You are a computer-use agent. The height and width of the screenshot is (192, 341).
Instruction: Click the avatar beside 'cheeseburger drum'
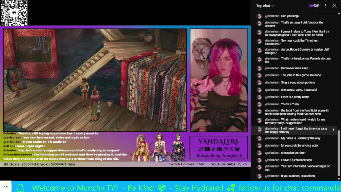point(259,153)
